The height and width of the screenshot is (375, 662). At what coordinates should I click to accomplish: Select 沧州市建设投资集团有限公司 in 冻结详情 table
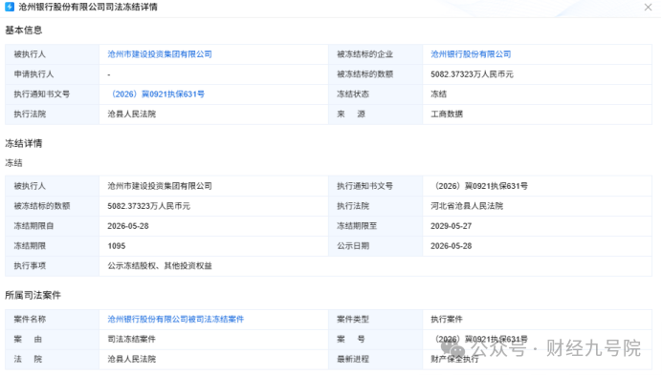160,186
